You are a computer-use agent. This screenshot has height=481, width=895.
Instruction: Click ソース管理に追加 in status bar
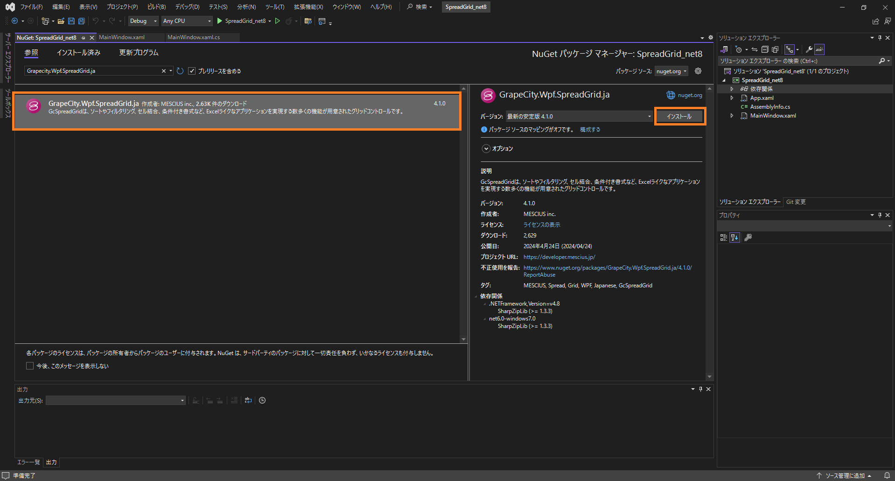coord(845,475)
